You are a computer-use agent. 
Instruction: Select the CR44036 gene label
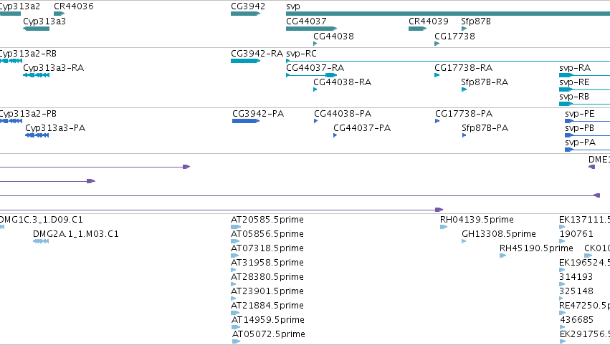[x=74, y=6]
